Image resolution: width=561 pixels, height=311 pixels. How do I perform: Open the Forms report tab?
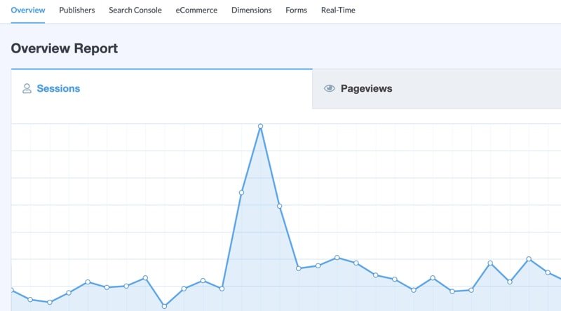click(x=296, y=10)
